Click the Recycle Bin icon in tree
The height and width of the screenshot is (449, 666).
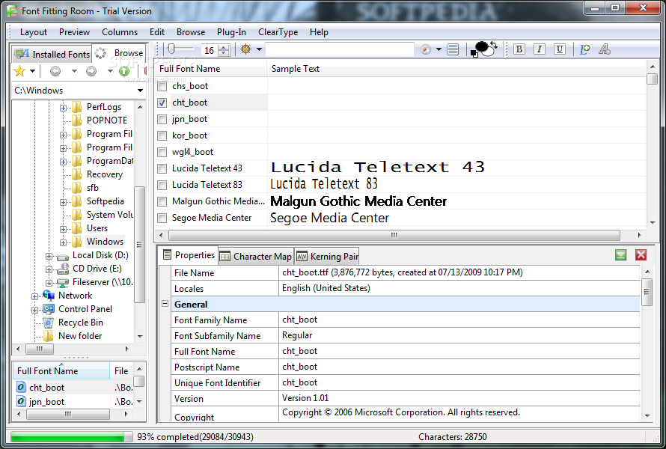49,323
